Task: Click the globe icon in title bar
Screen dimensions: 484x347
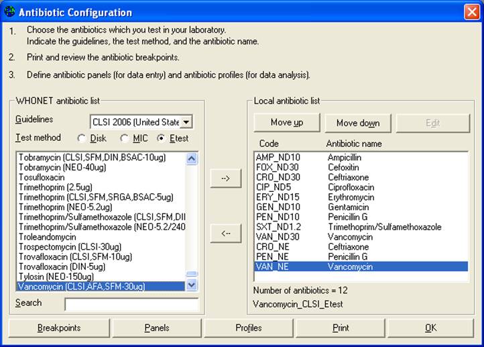Action: (x=10, y=11)
